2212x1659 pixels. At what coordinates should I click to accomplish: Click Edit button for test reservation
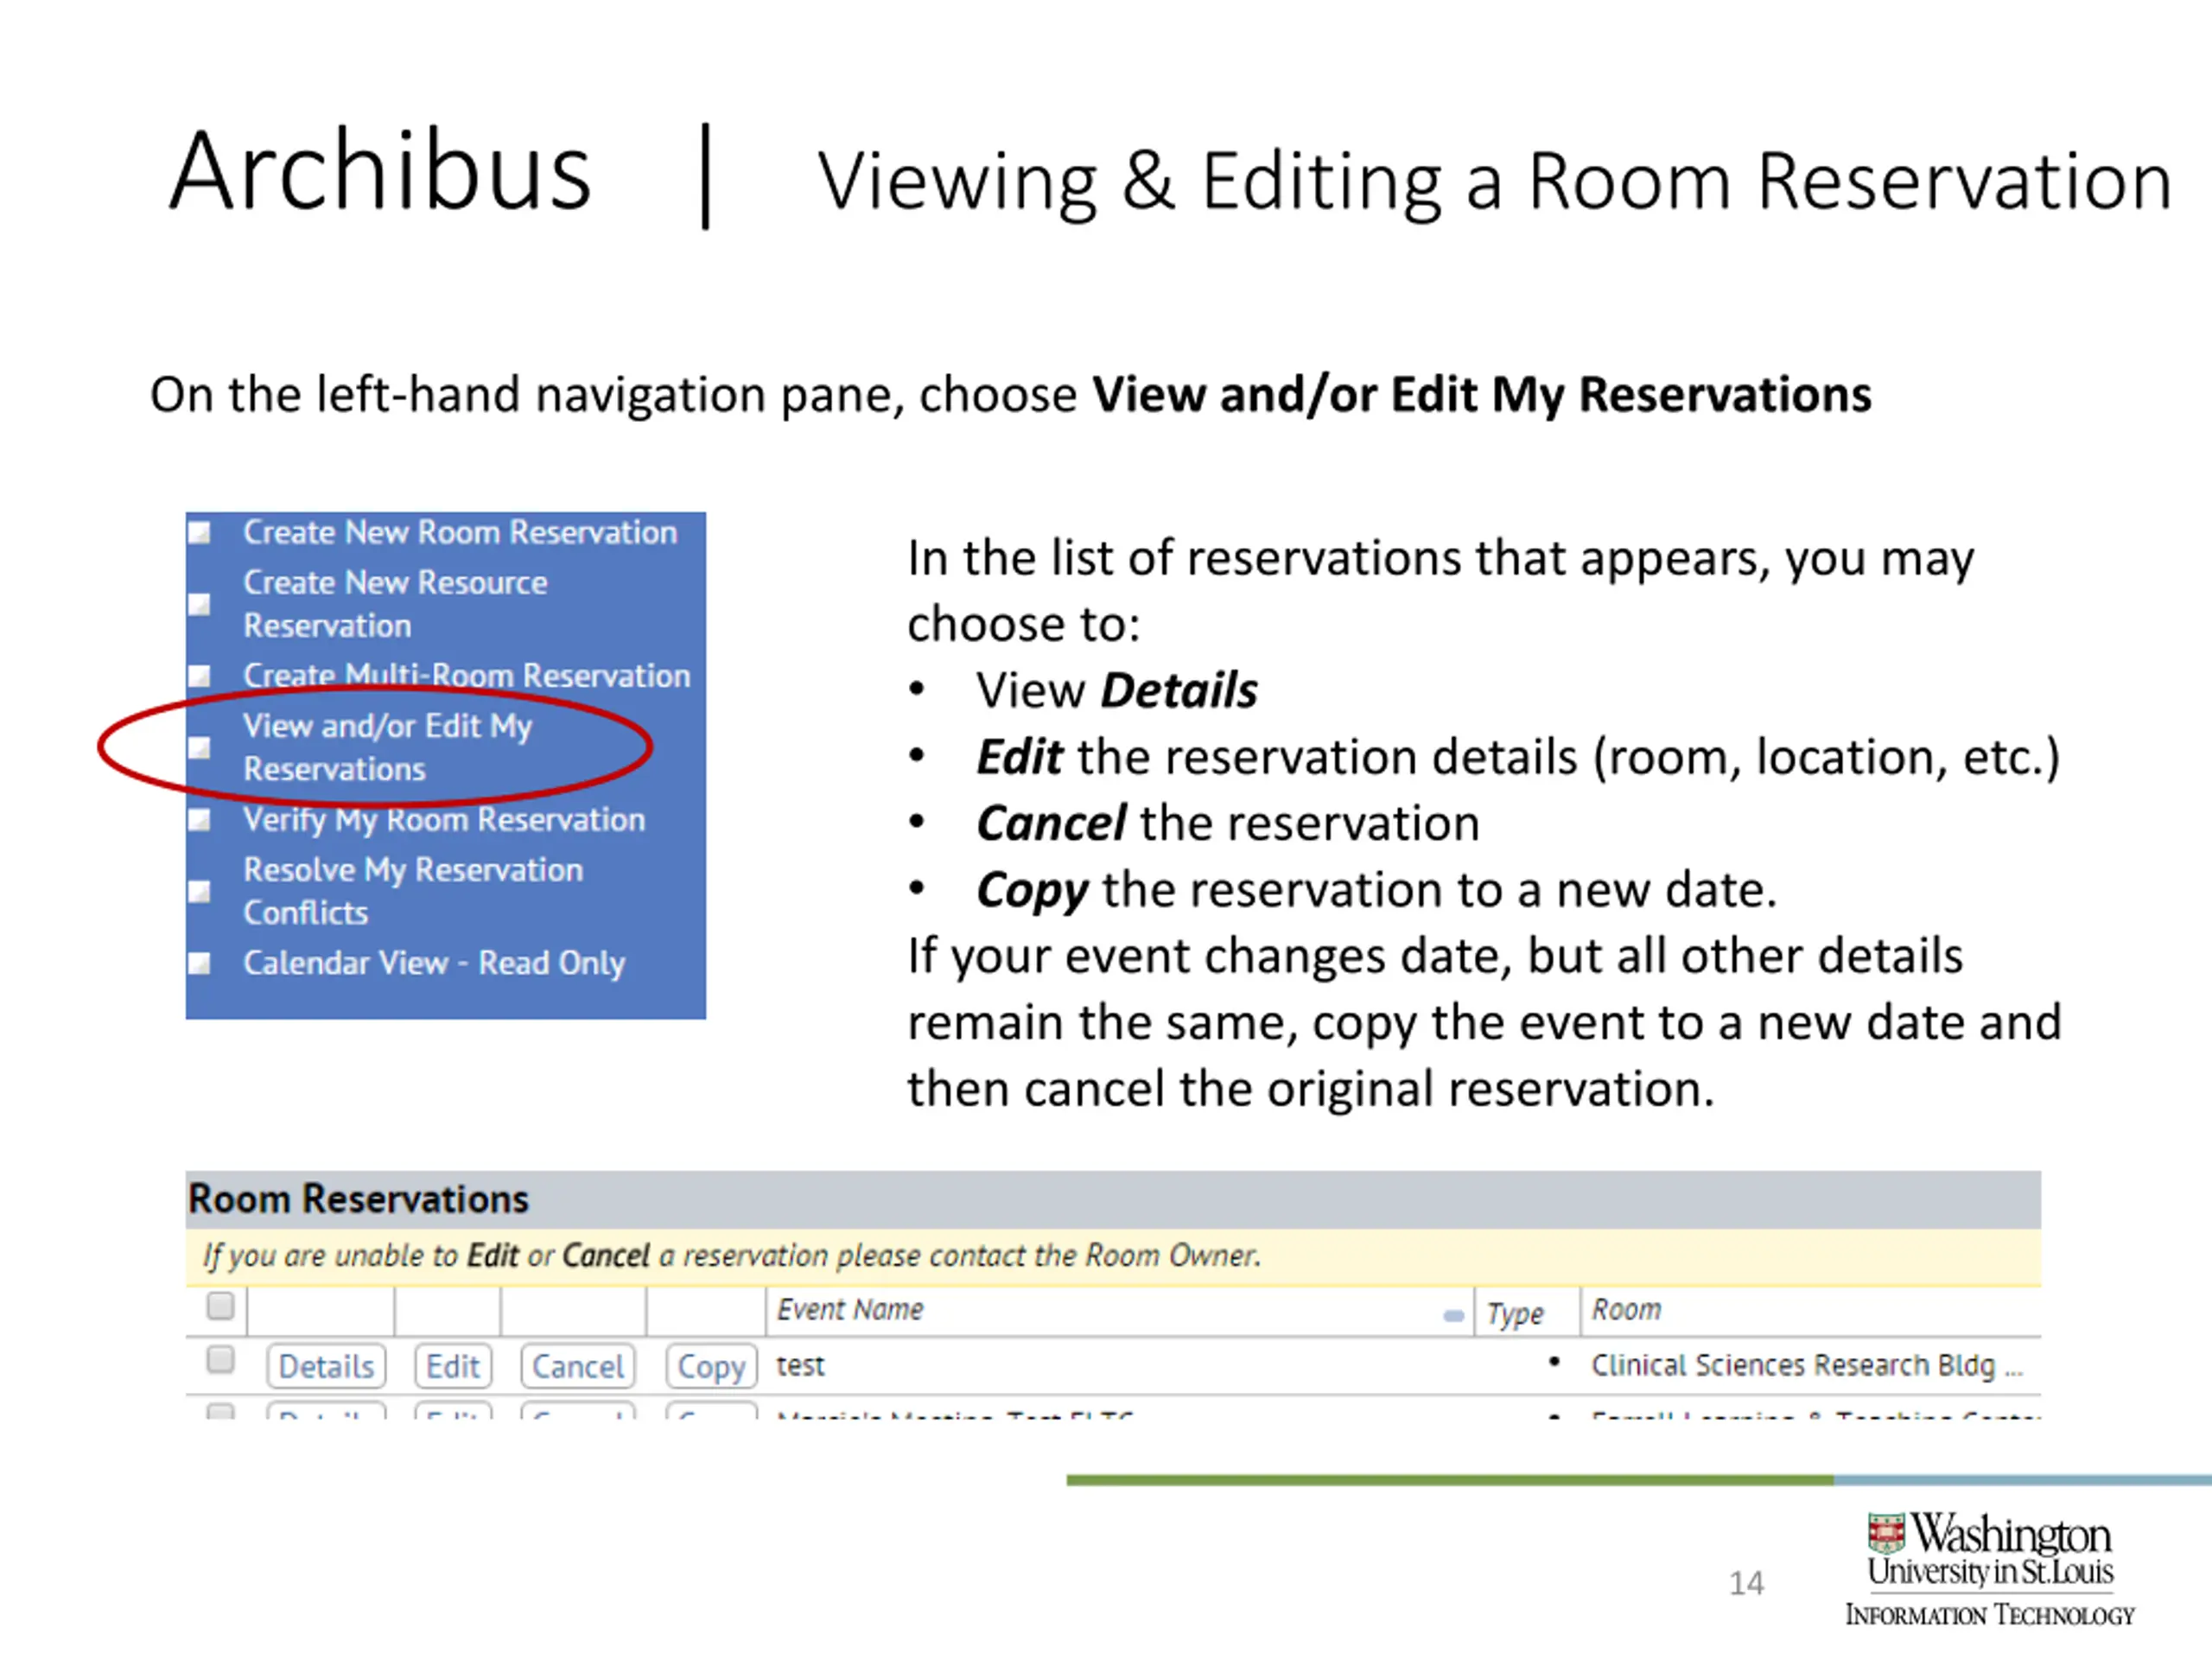(x=453, y=1366)
